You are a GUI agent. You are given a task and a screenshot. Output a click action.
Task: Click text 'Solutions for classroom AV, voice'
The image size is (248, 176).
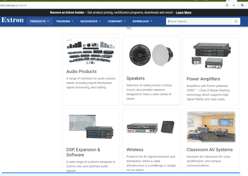pyautogui.click(x=208, y=157)
